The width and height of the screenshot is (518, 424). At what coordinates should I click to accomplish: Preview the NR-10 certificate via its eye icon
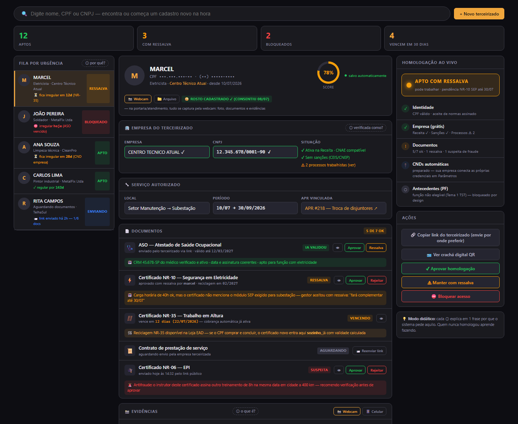click(x=339, y=280)
